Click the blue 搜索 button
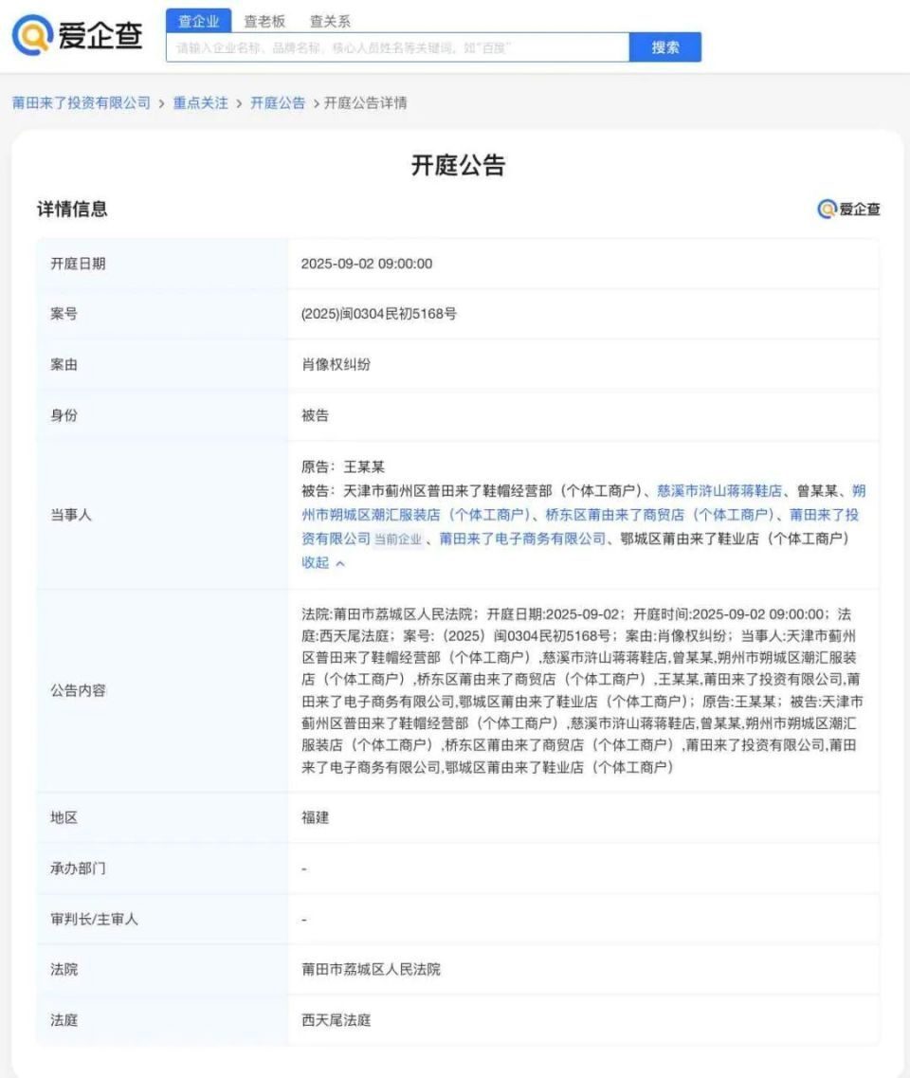This screenshot has height=1078, width=910. point(665,47)
